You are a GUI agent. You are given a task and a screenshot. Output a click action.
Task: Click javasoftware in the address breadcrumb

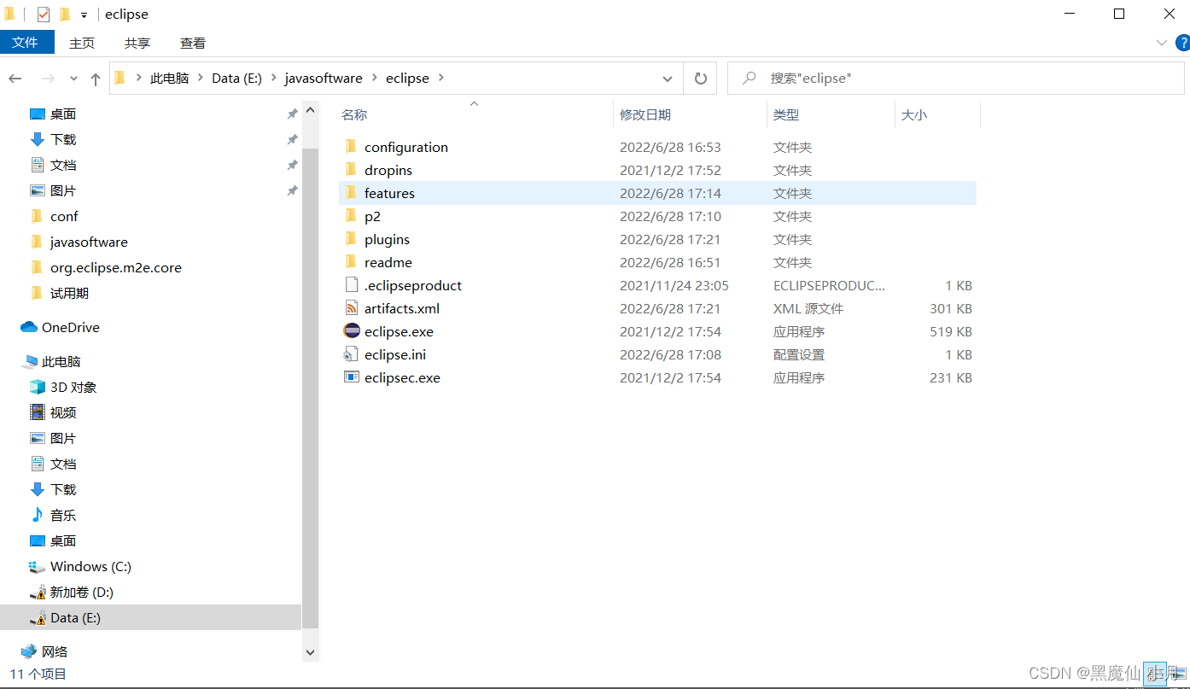(x=324, y=79)
